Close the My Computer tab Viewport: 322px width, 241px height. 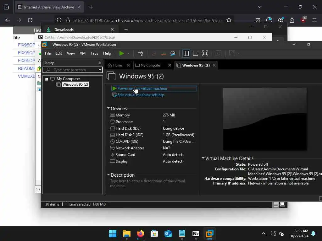coord(169,65)
